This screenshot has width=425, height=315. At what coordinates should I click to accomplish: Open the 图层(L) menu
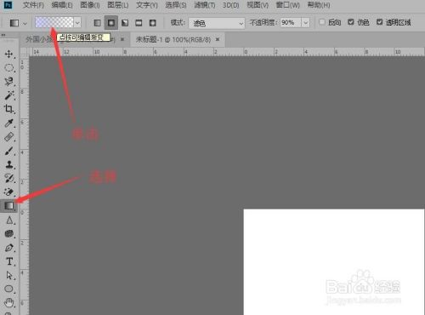click(x=118, y=5)
